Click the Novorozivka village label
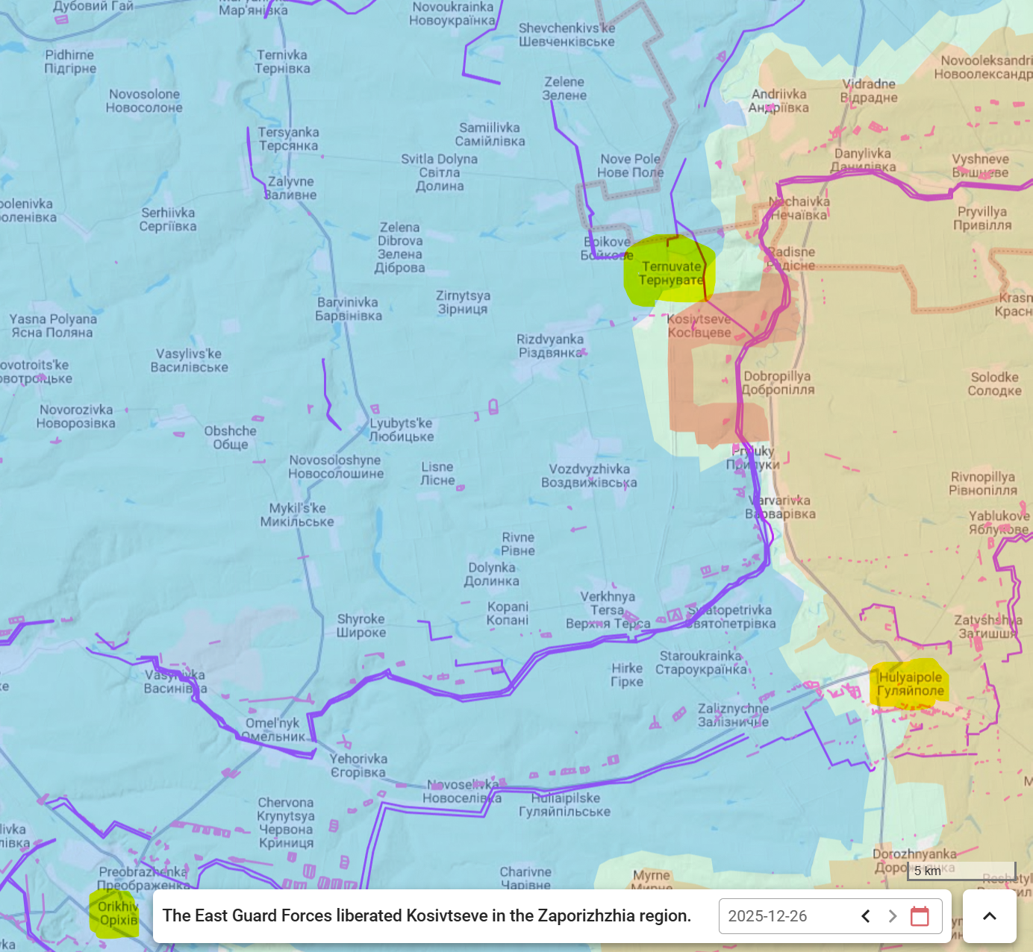 [77, 416]
